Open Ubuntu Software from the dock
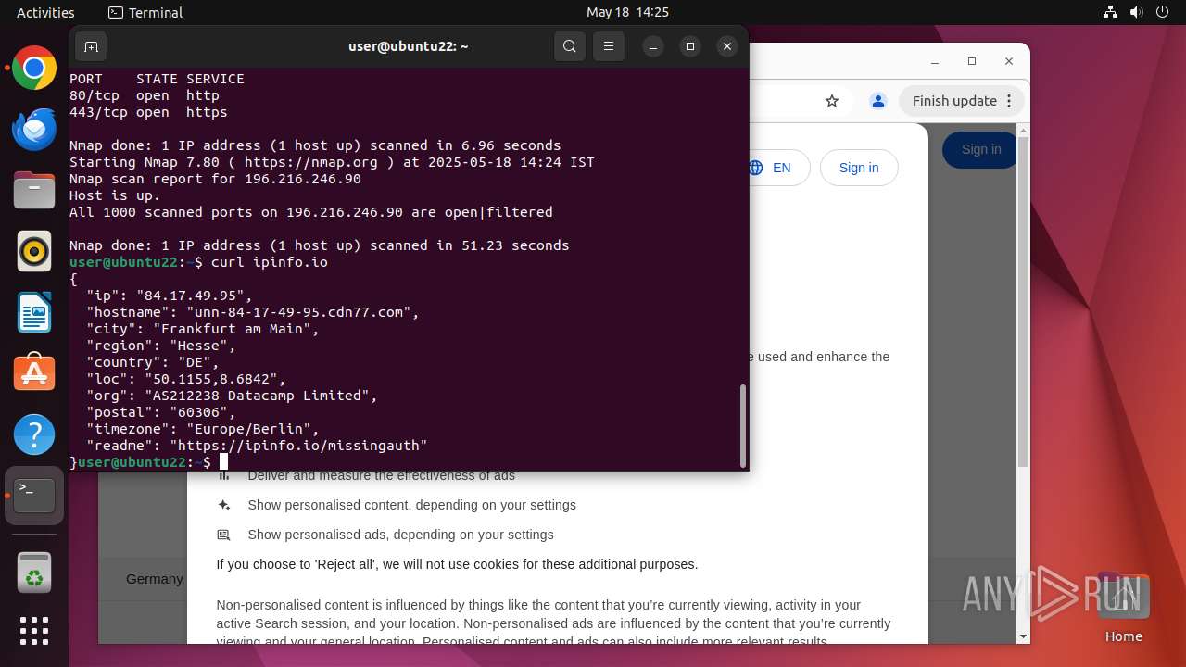This screenshot has width=1186, height=667. click(x=34, y=373)
